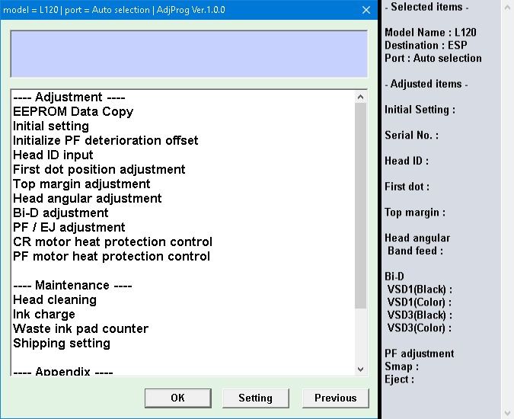This screenshot has height=419, width=514.
Task: Click the Model Name : L120 label
Action: pos(430,33)
